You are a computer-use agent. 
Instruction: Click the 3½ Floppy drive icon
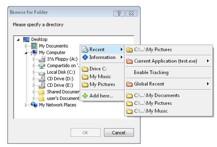pos(42,59)
